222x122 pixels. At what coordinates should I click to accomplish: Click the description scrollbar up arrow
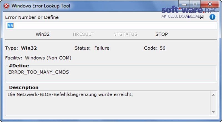point(213,95)
